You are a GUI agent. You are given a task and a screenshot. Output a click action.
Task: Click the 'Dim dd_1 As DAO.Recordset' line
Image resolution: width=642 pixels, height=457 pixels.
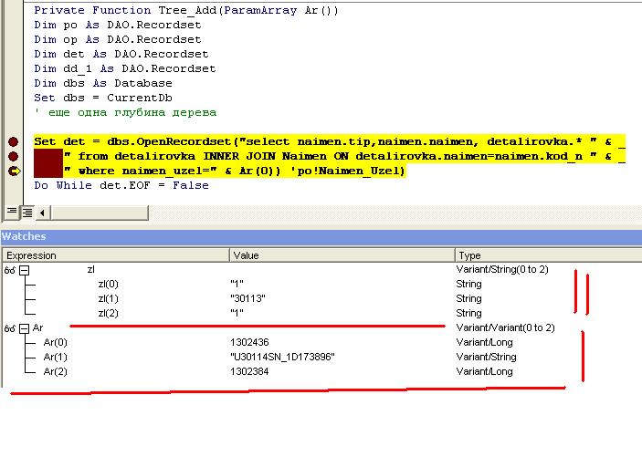125,68
